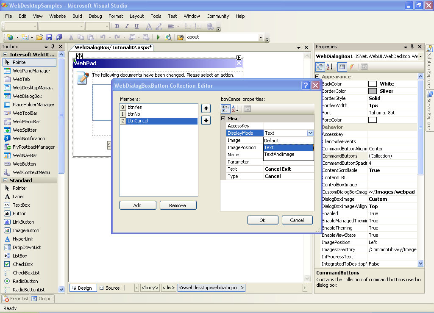434x313 pixels.
Task: Switch to Source view
Action: (109, 288)
